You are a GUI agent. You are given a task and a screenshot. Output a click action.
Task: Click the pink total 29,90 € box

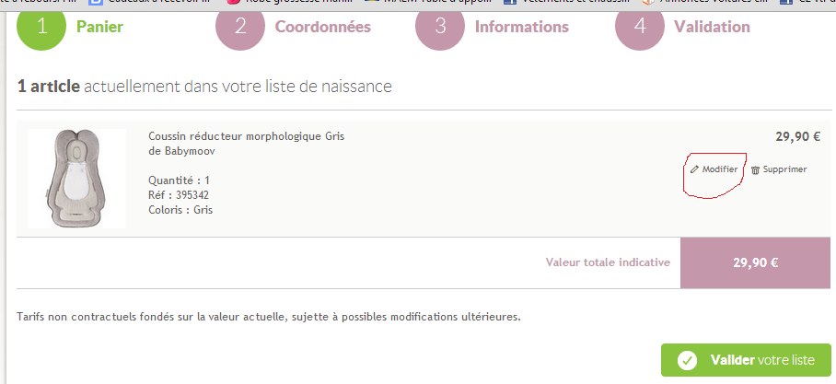click(756, 262)
